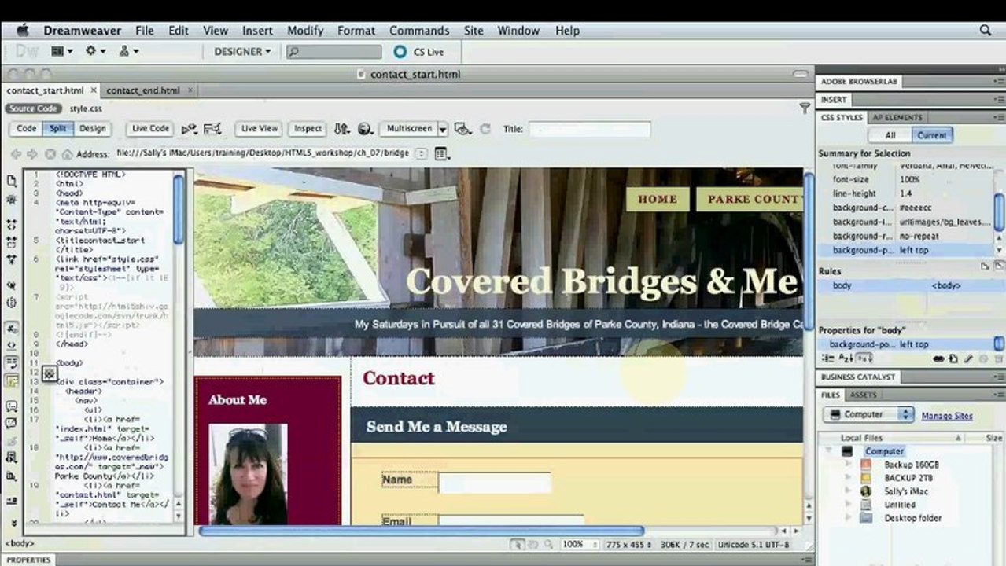1006x566 pixels.
Task: Click the Expand All icon in coding toolbar
Action: click(12, 259)
